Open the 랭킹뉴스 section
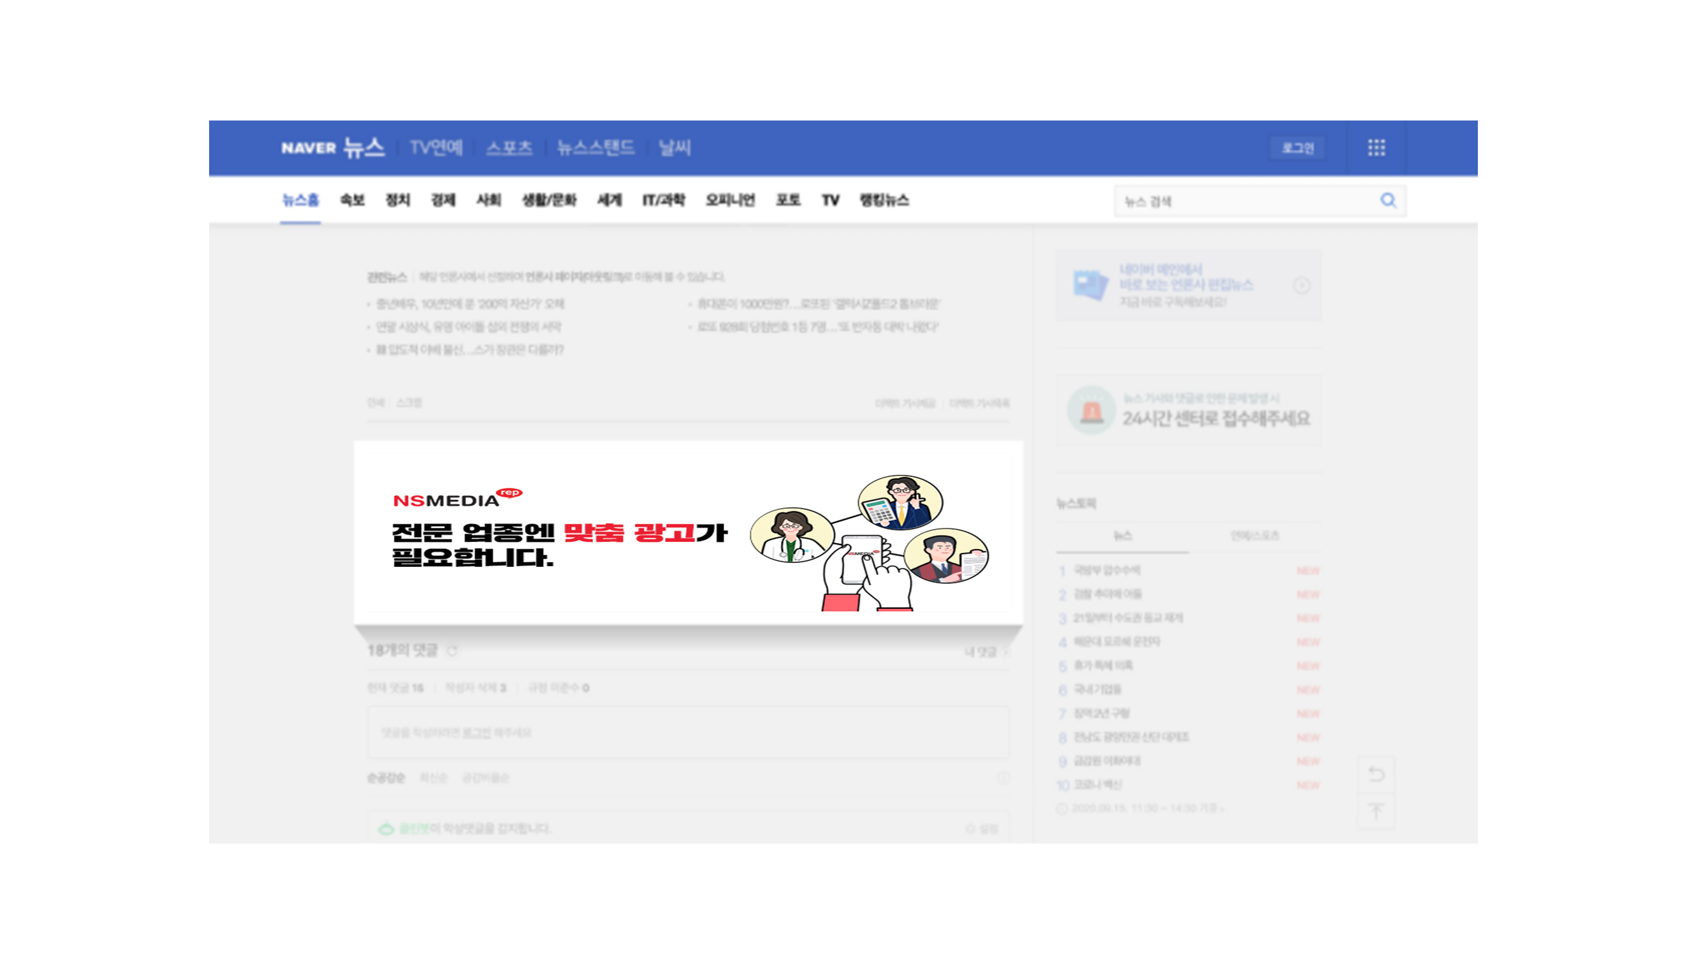This screenshot has width=1687, height=964. coord(884,200)
